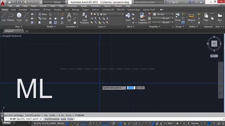Click the Paste clipboard icon
Image resolution: width=225 pixels, height=126 pixels.
pyautogui.click(x=206, y=17)
